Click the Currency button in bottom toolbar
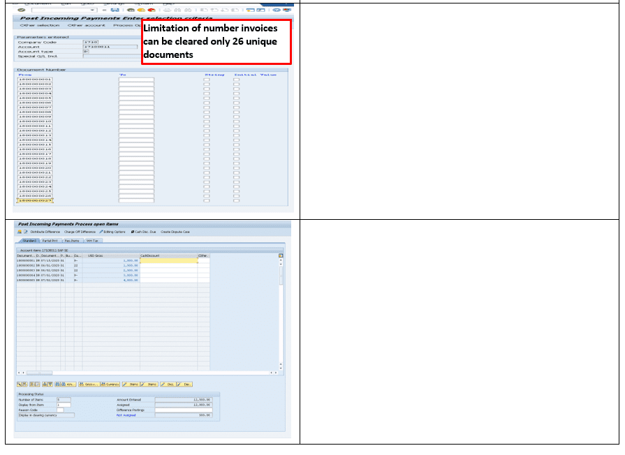Image resolution: width=625 pixels, height=455 pixels. click(111, 384)
